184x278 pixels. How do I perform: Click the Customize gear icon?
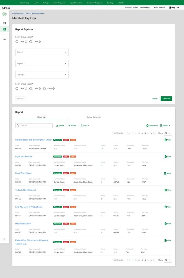coord(147,126)
